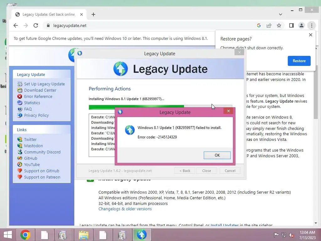Click the Privacy Policy info icon
This screenshot has width=321, height=241.
tap(20, 115)
